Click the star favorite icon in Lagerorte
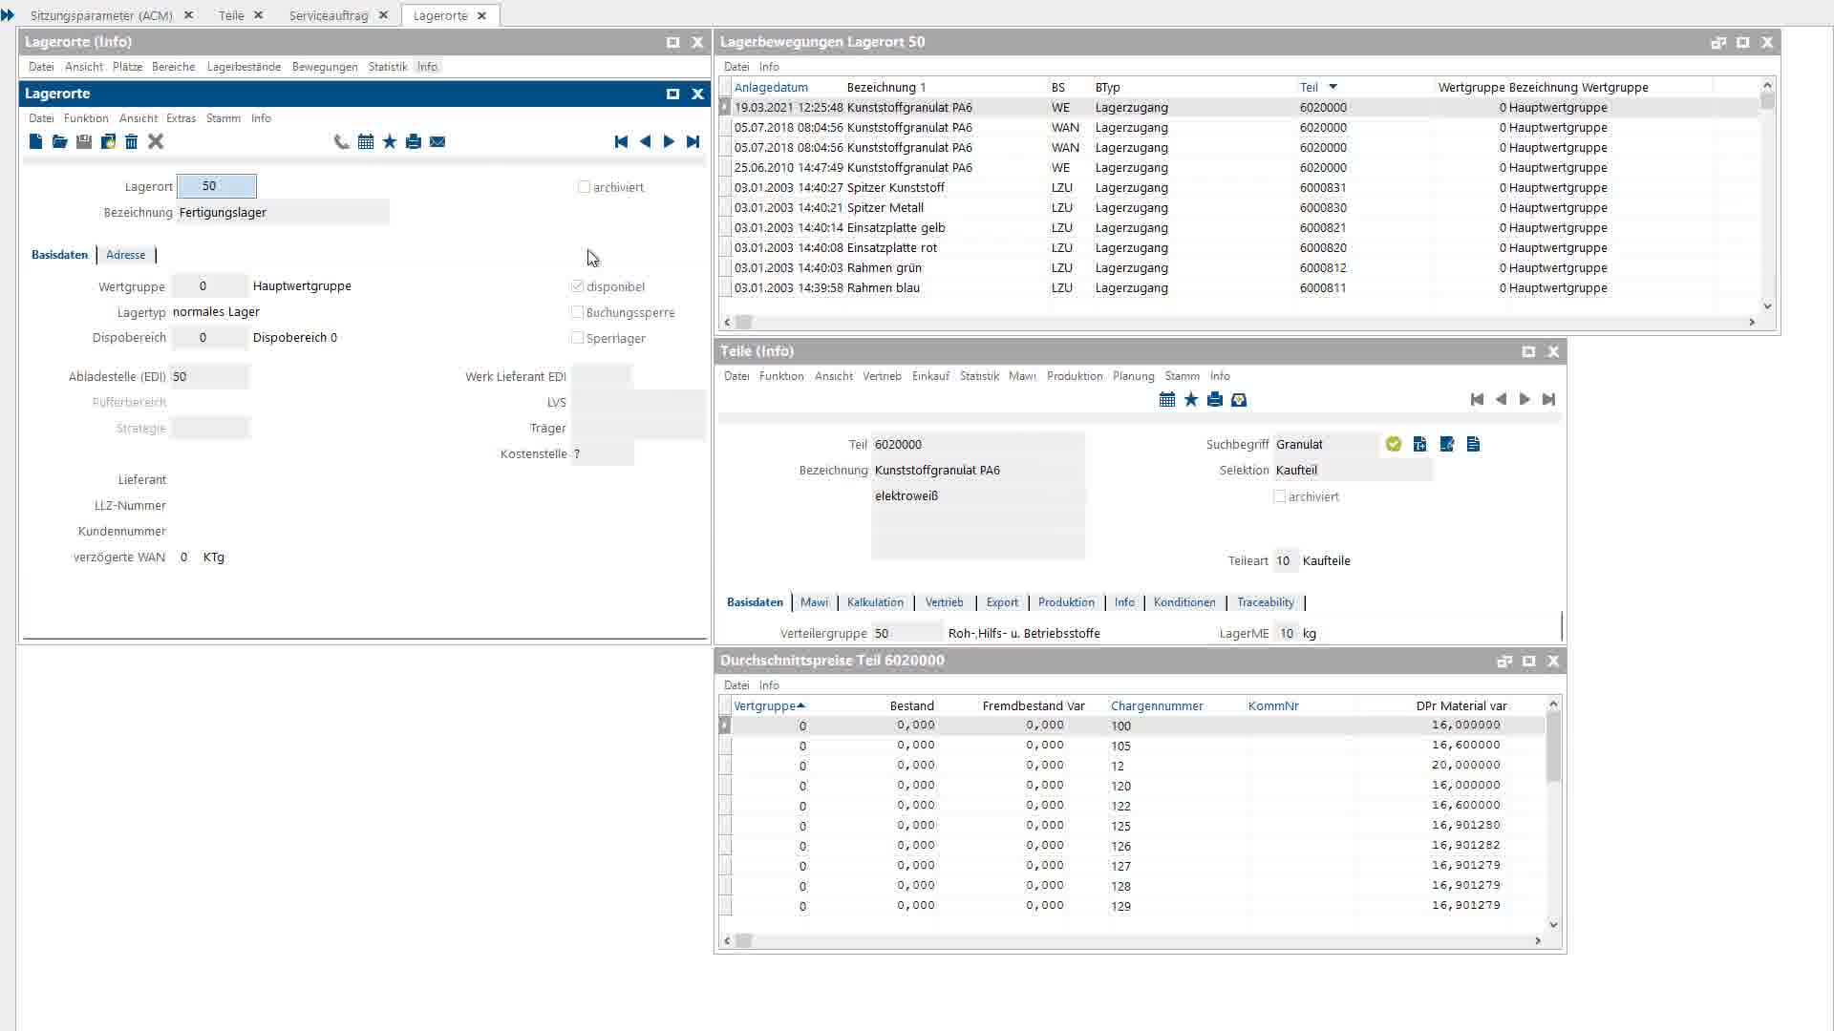This screenshot has width=1834, height=1031. [x=390, y=141]
